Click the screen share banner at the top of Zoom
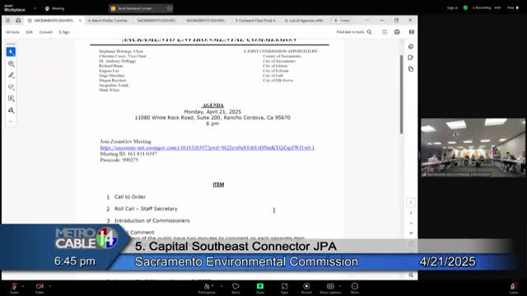The width and height of the screenshot is (527, 296). click(141, 8)
